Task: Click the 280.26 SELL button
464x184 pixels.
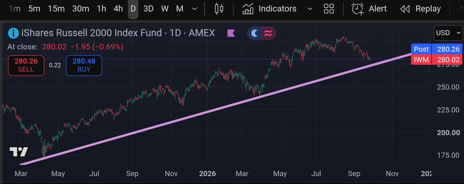Action: pyautogui.click(x=26, y=65)
